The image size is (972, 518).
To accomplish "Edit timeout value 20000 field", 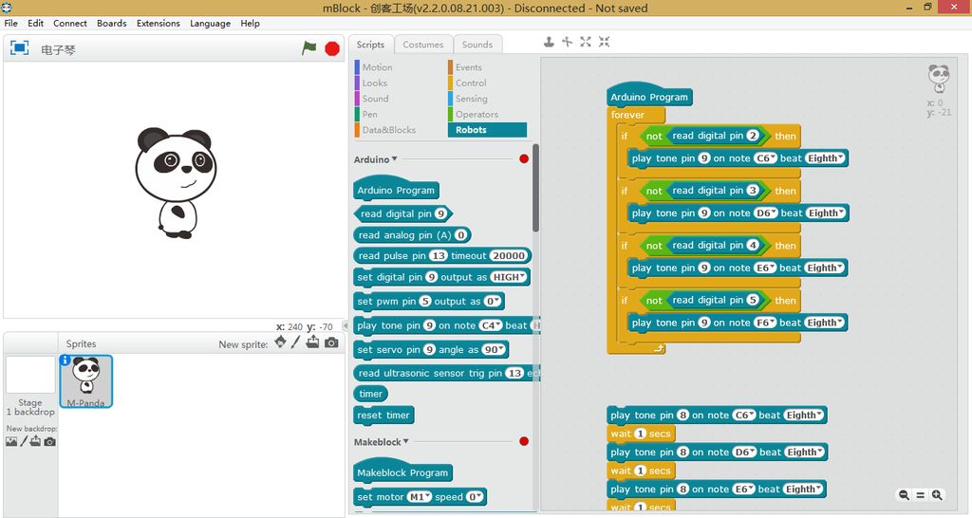I will 508,256.
